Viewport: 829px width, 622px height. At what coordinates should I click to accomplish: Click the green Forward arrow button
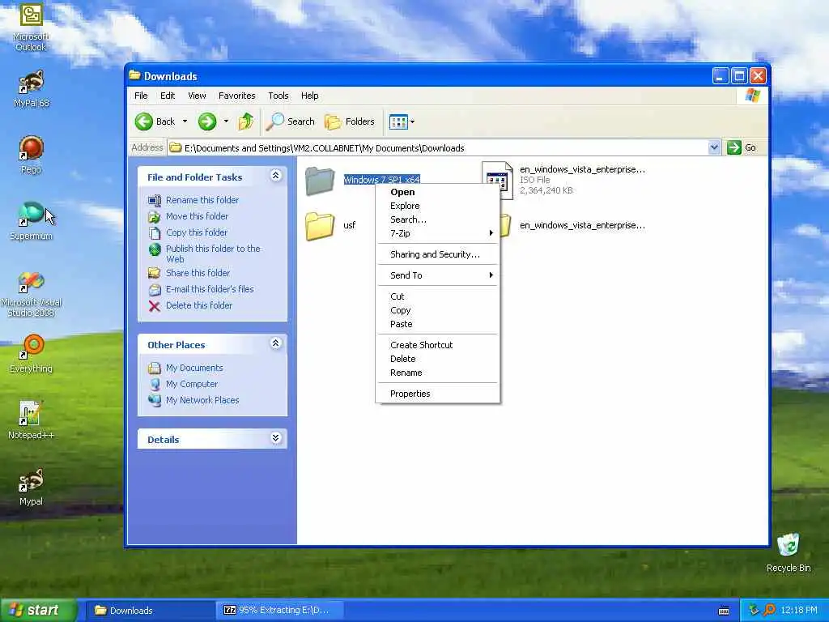tap(207, 121)
